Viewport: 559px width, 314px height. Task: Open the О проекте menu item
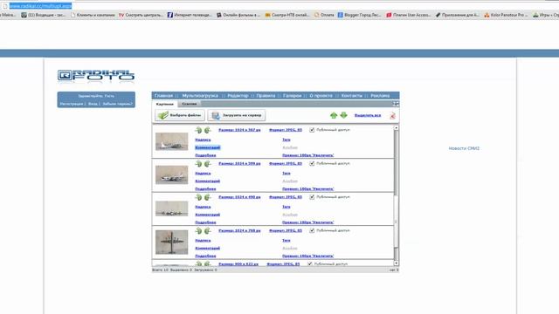[321, 96]
